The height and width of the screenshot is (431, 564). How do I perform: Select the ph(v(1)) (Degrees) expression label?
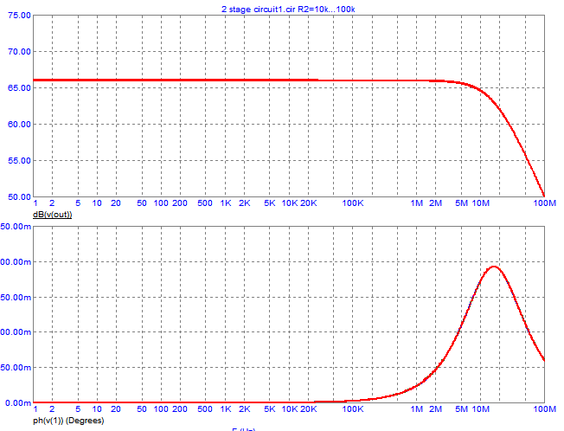(68, 421)
